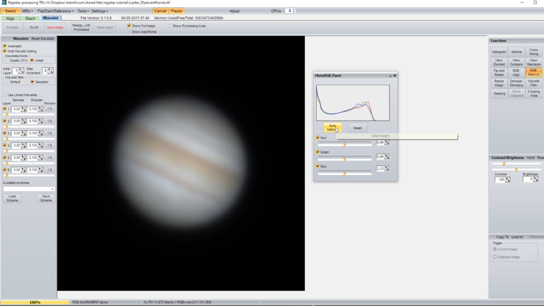Close the HistoRGB_Panel window

(395, 75)
